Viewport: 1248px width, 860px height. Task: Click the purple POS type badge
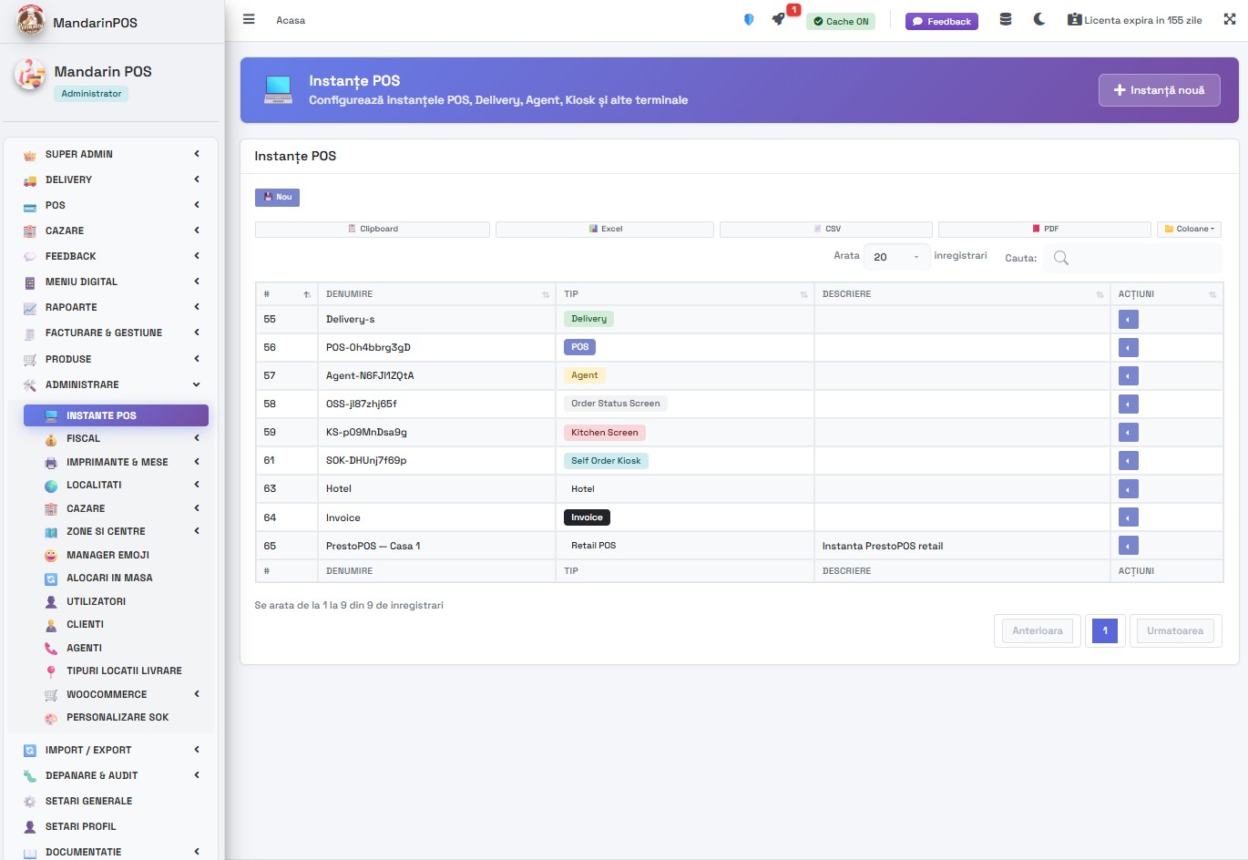[580, 347]
